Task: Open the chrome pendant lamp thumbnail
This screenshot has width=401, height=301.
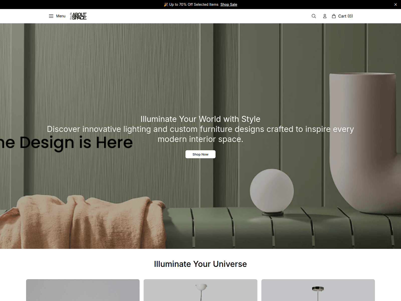Action: click(x=318, y=290)
